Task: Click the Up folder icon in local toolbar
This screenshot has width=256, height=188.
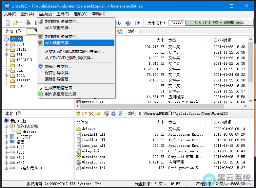Action: pos(78,114)
